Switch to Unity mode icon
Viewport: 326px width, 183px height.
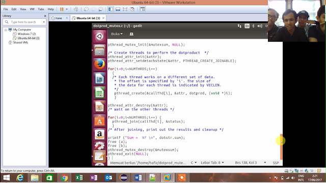pyautogui.click(x=132, y=9)
